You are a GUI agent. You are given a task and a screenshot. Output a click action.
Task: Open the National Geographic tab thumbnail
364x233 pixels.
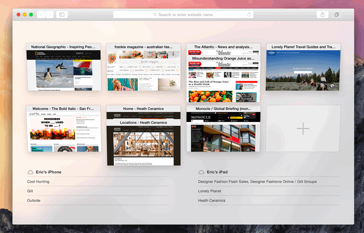click(64, 67)
